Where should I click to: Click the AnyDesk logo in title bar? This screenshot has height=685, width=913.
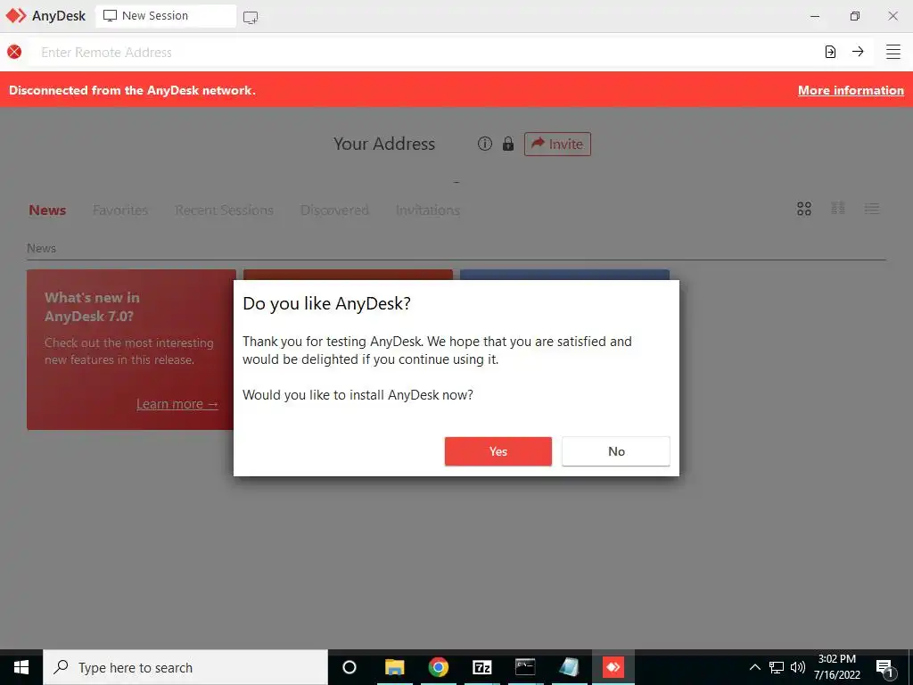tap(16, 16)
